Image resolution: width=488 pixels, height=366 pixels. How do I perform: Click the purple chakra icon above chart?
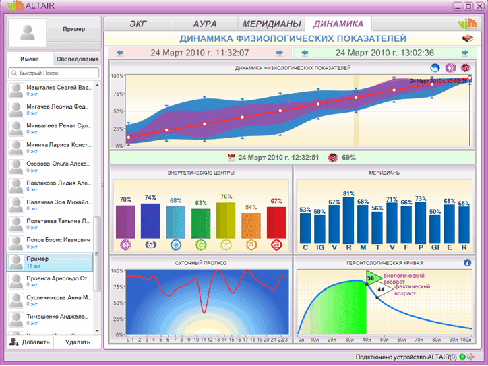(x=450, y=67)
